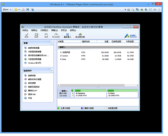The height and width of the screenshot is (136, 168).
Task: Select the C: 系統保留 partition row
Action: tap(98, 53)
